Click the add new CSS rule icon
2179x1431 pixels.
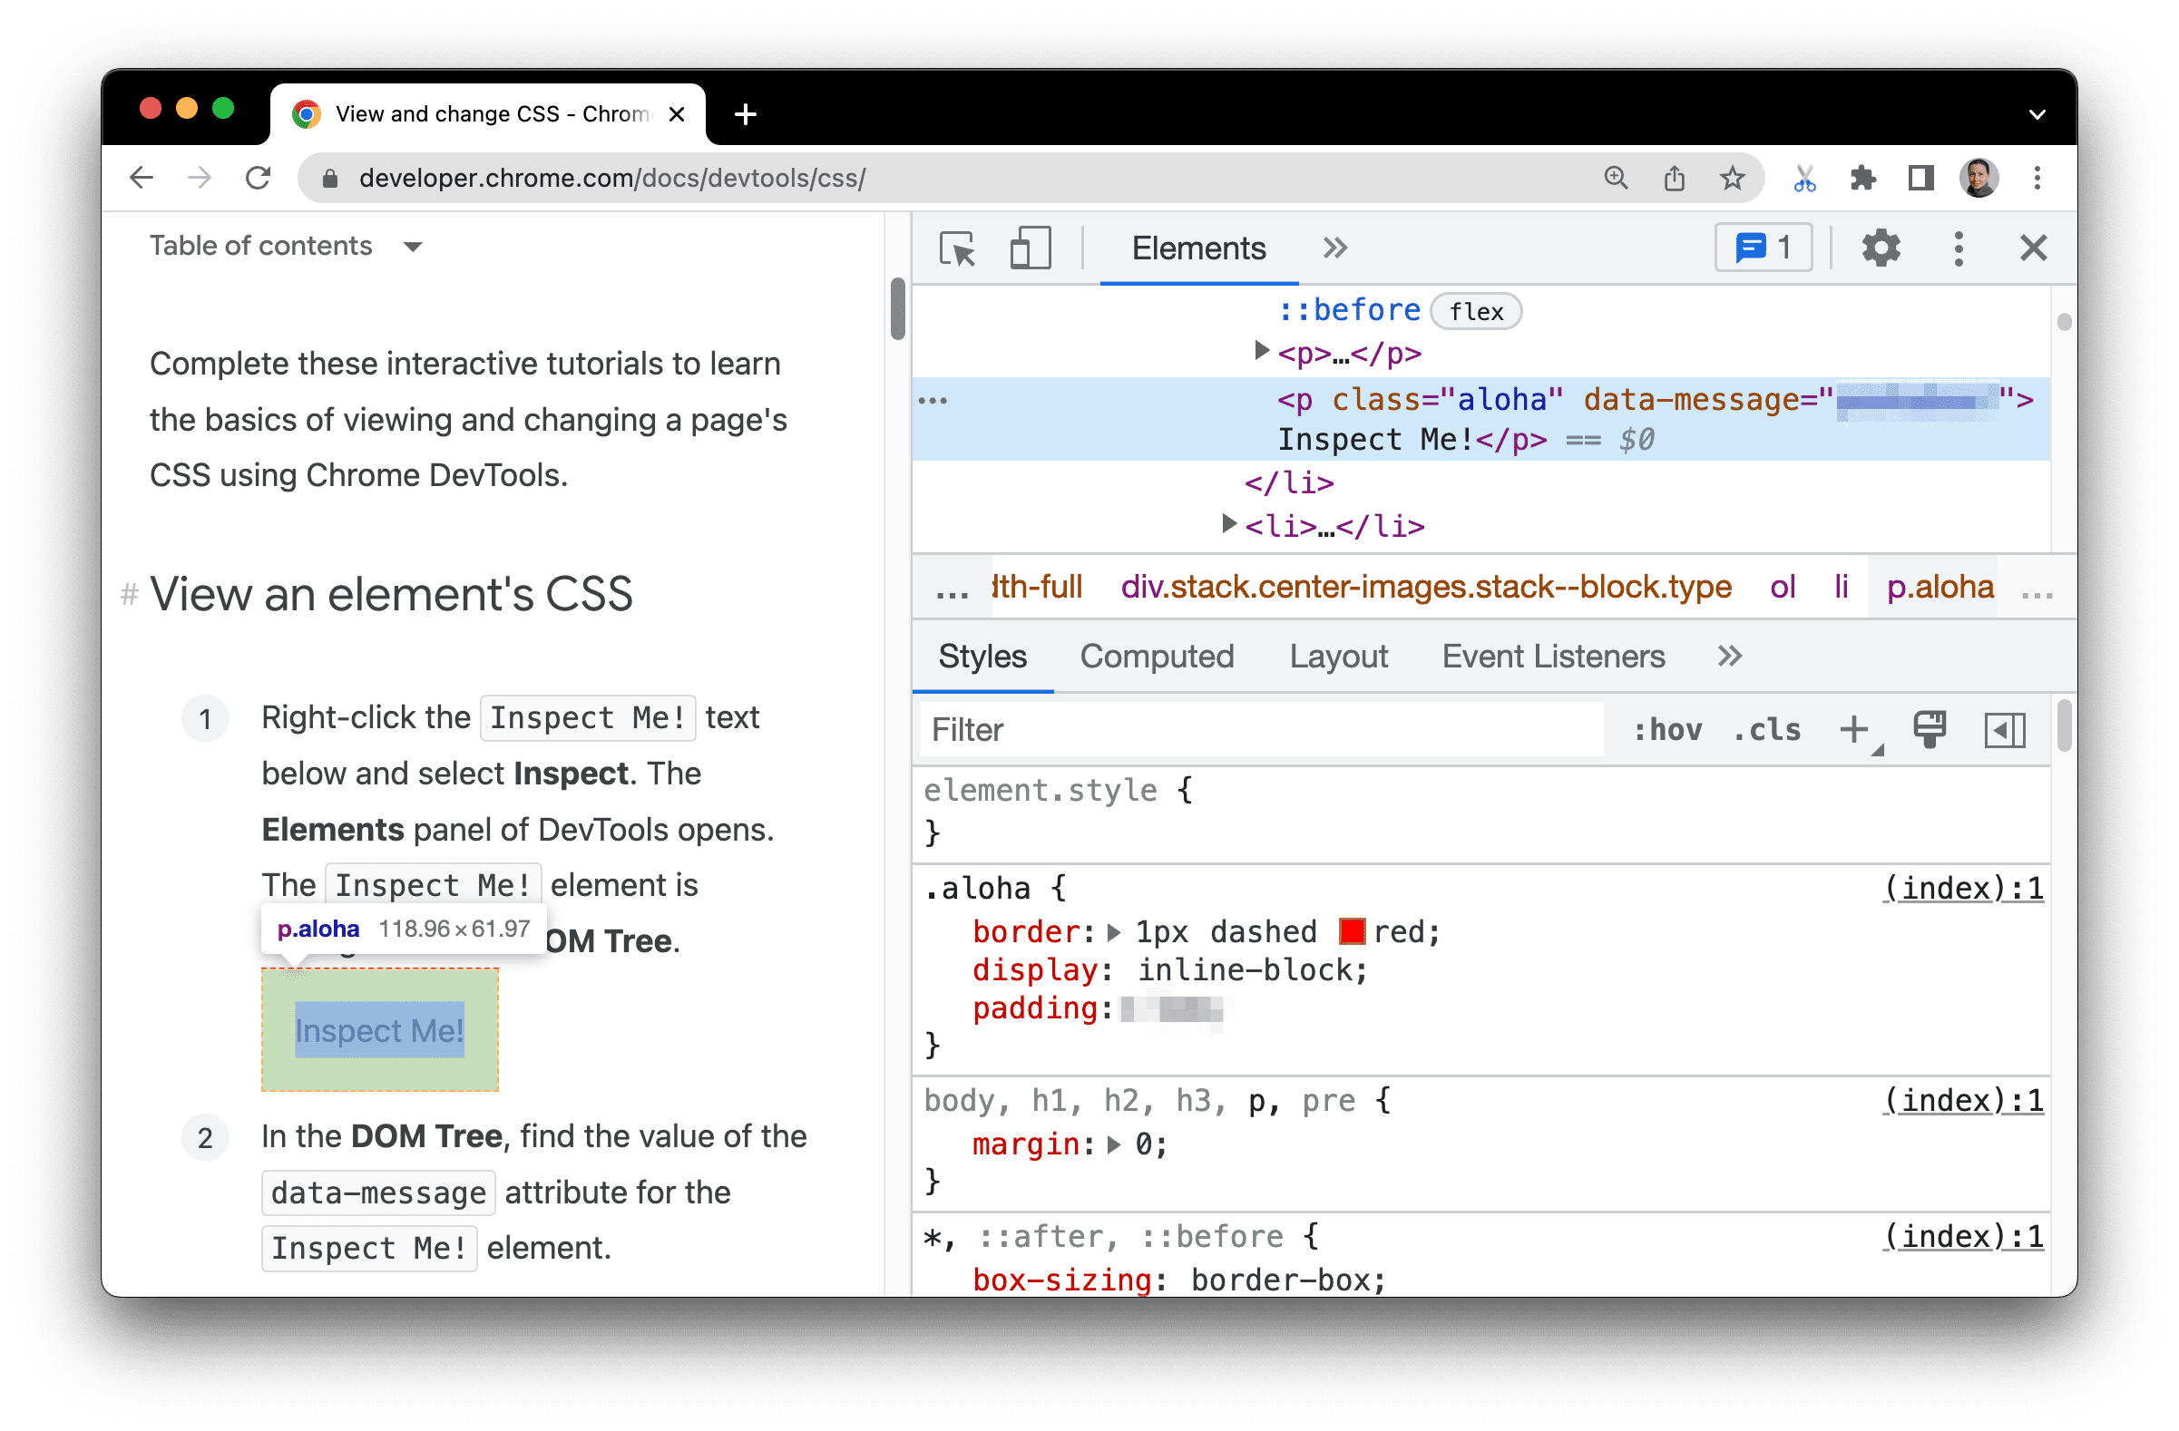click(x=1858, y=730)
